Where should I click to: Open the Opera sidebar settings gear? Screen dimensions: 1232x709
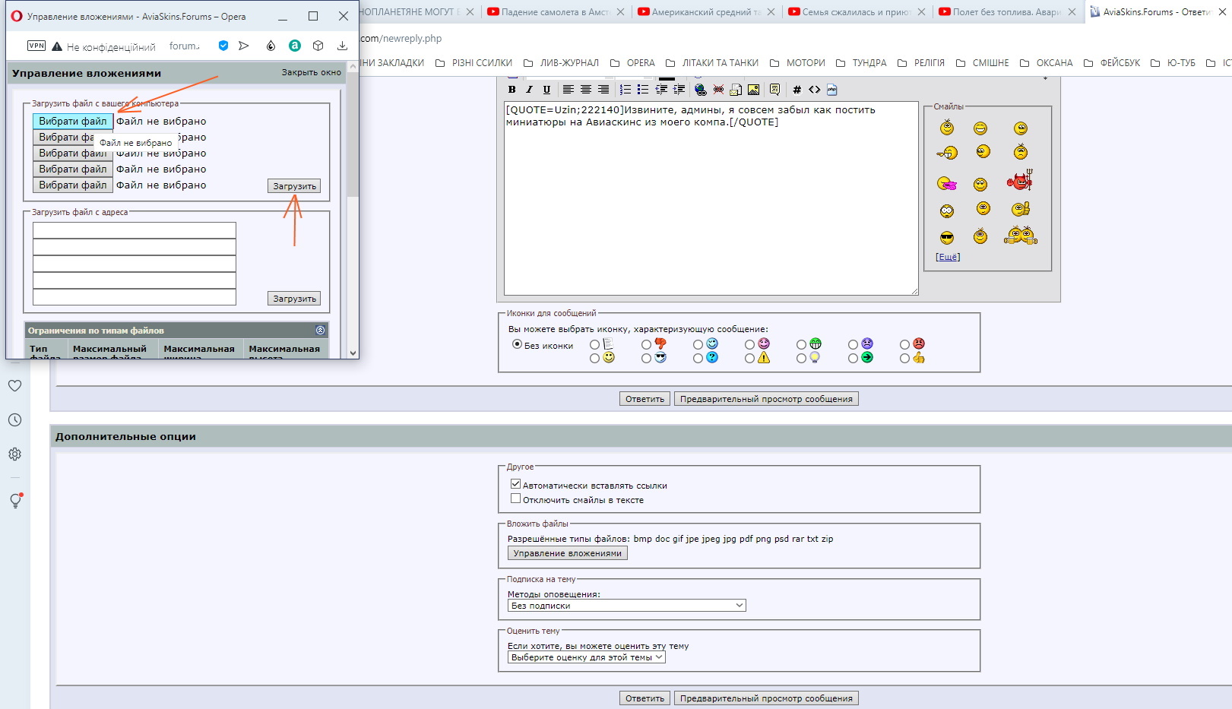pos(15,454)
